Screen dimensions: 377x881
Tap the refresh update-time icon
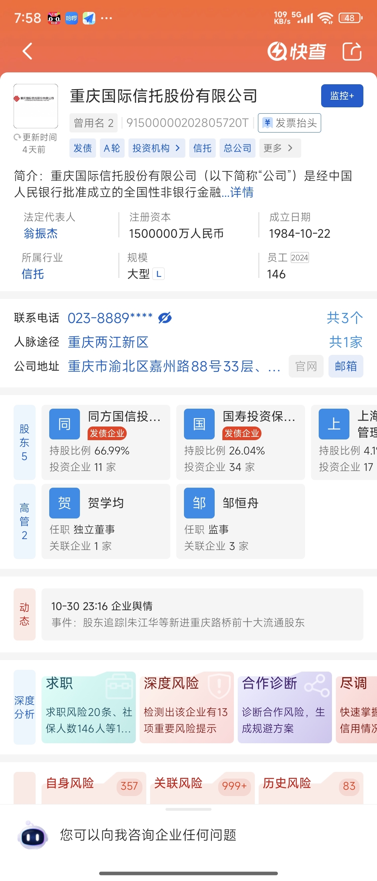(17, 137)
